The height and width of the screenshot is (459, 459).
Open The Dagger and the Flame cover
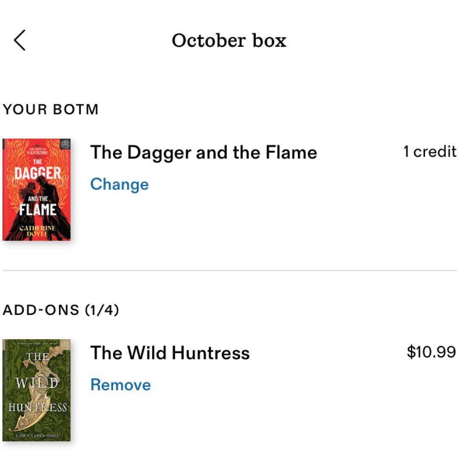pyautogui.click(x=37, y=190)
